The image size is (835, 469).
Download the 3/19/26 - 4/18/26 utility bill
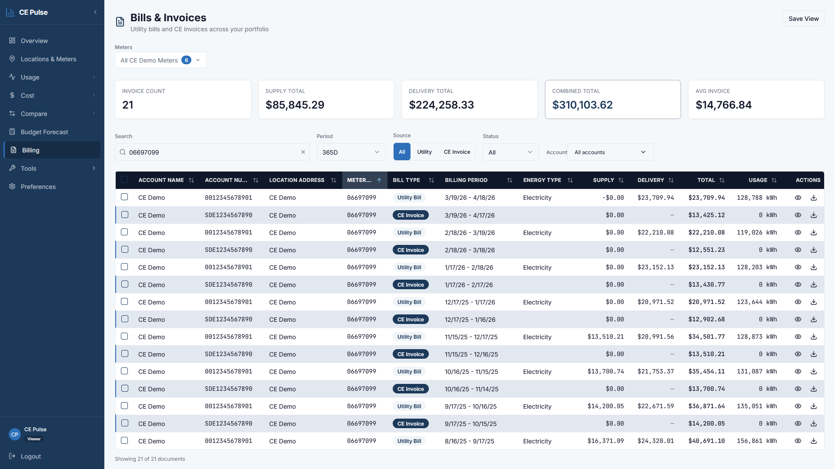tap(813, 198)
